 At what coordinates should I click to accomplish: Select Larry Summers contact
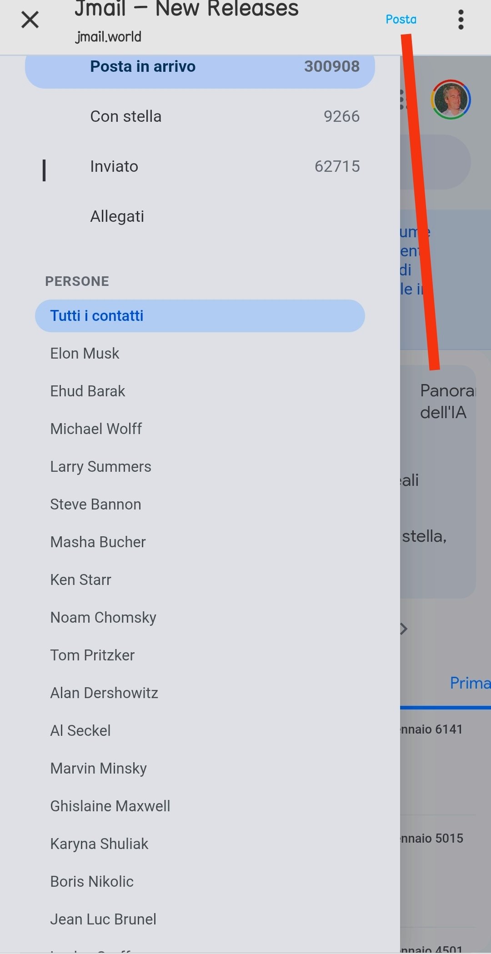tap(100, 467)
